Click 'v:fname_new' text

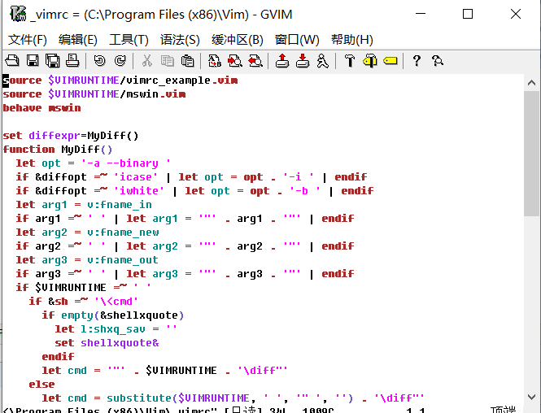coord(123,232)
